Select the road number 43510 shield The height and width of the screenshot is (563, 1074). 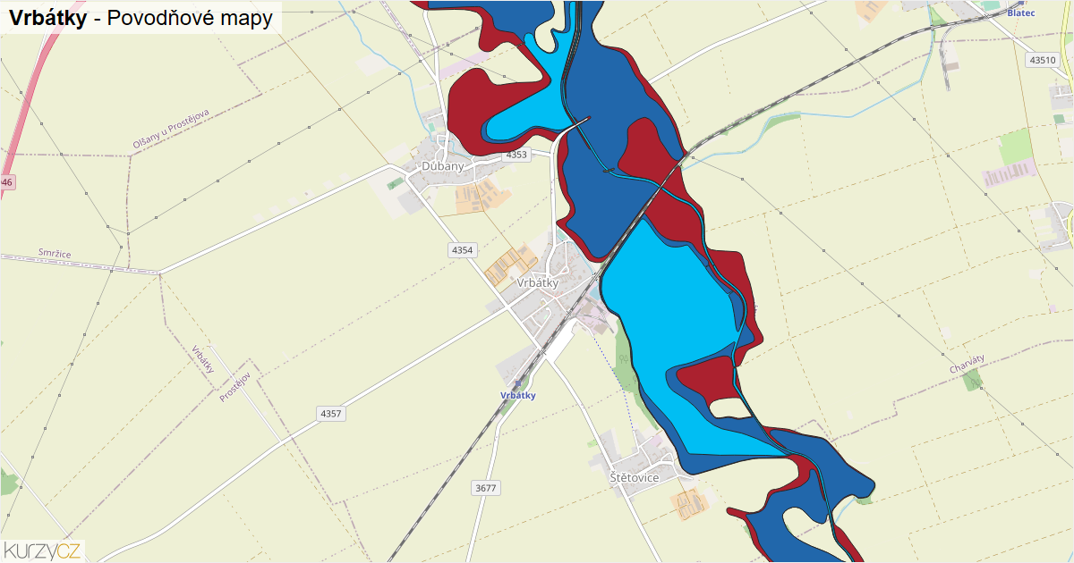click(1043, 60)
